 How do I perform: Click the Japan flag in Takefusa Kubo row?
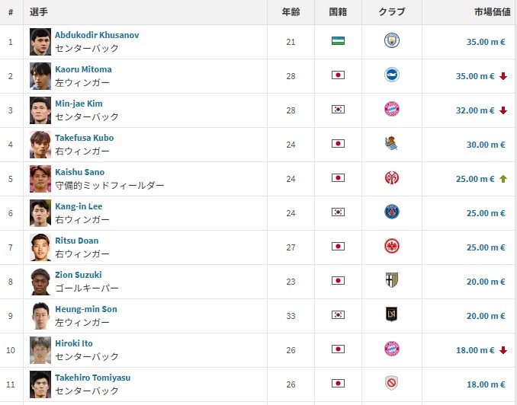(338, 144)
